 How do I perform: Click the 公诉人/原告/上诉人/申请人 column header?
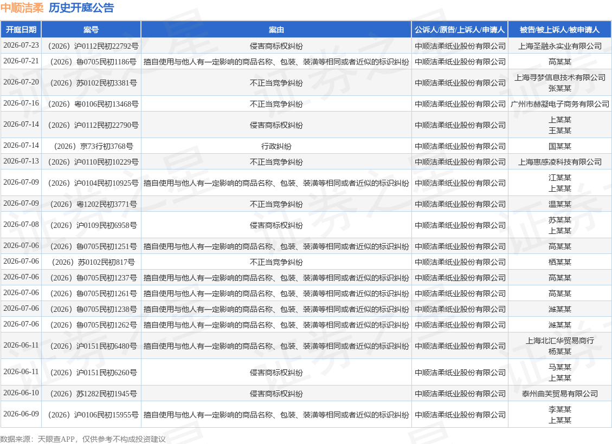click(460, 30)
